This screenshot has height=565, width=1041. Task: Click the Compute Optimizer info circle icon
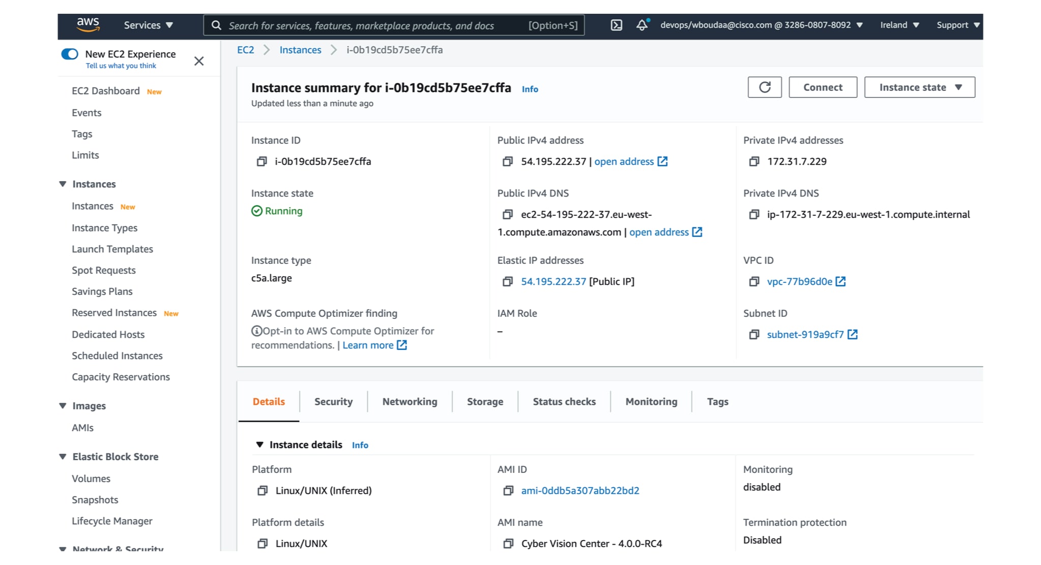(256, 331)
